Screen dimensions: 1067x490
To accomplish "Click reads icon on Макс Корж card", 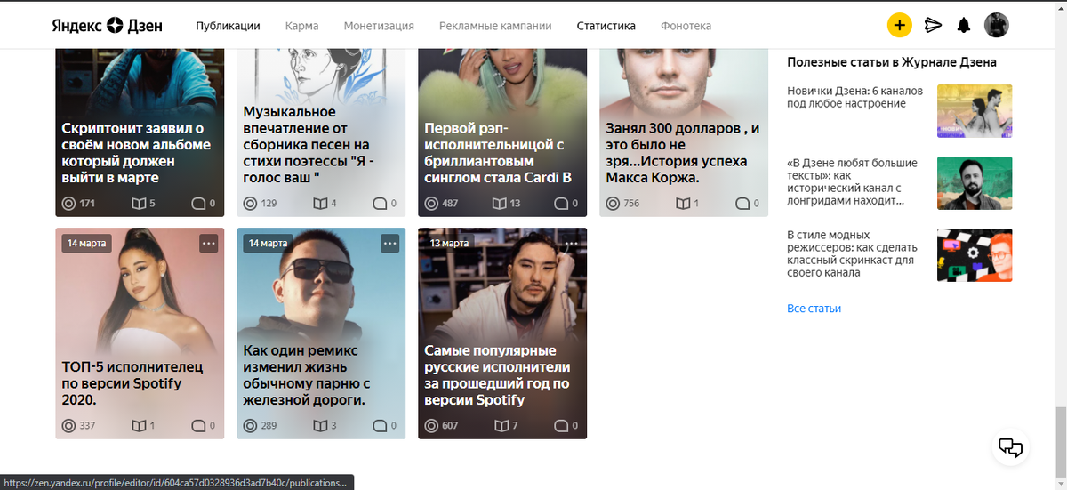I will [683, 204].
